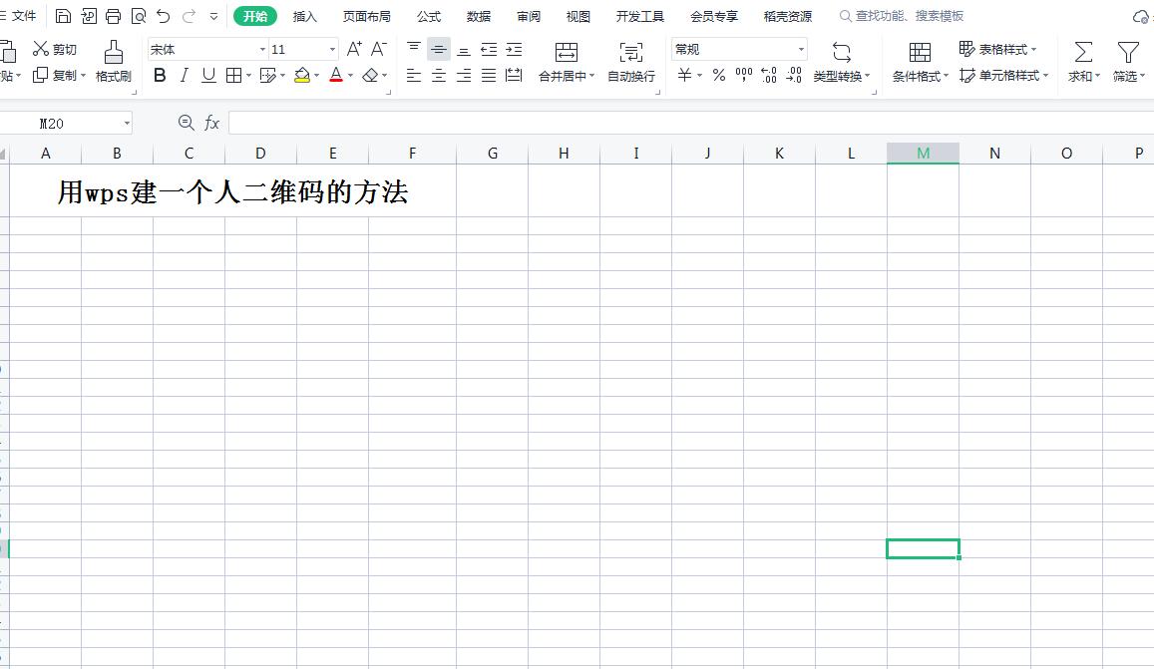Click the 类型转换 type conversion icon
The height and width of the screenshot is (669, 1154).
point(841,52)
